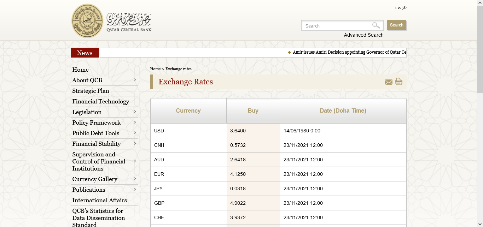Expand the About QCB submenu arrow
The image size is (483, 227).
pos(135,80)
